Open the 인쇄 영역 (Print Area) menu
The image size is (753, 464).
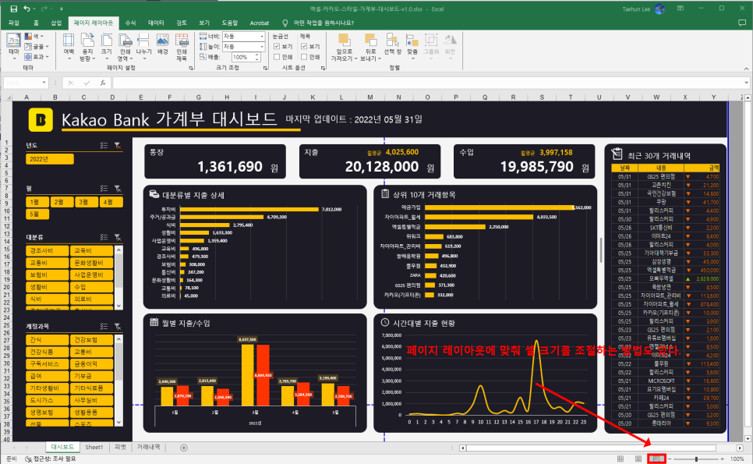pos(125,47)
